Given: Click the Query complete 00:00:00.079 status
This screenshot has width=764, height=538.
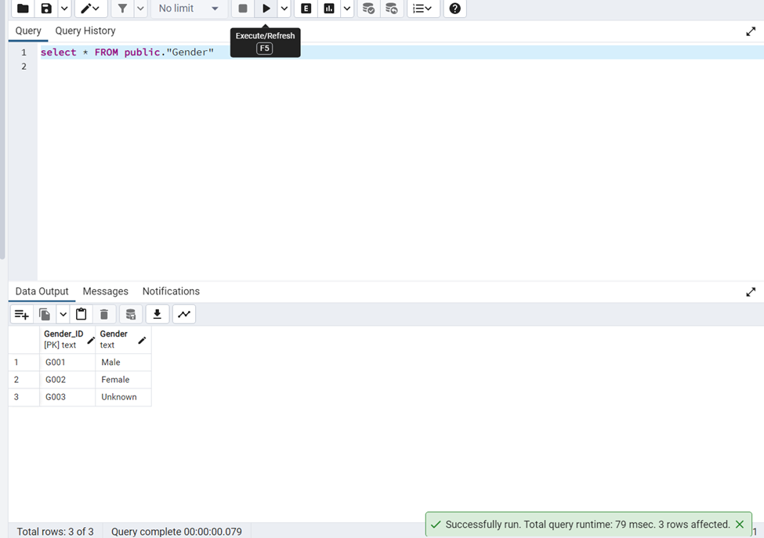Looking at the screenshot, I should [176, 532].
